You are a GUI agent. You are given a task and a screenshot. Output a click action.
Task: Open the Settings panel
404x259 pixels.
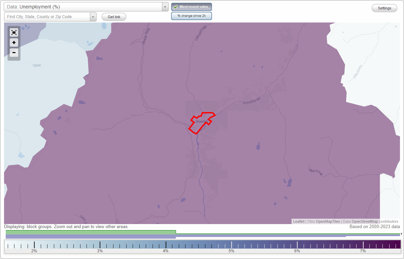point(384,8)
